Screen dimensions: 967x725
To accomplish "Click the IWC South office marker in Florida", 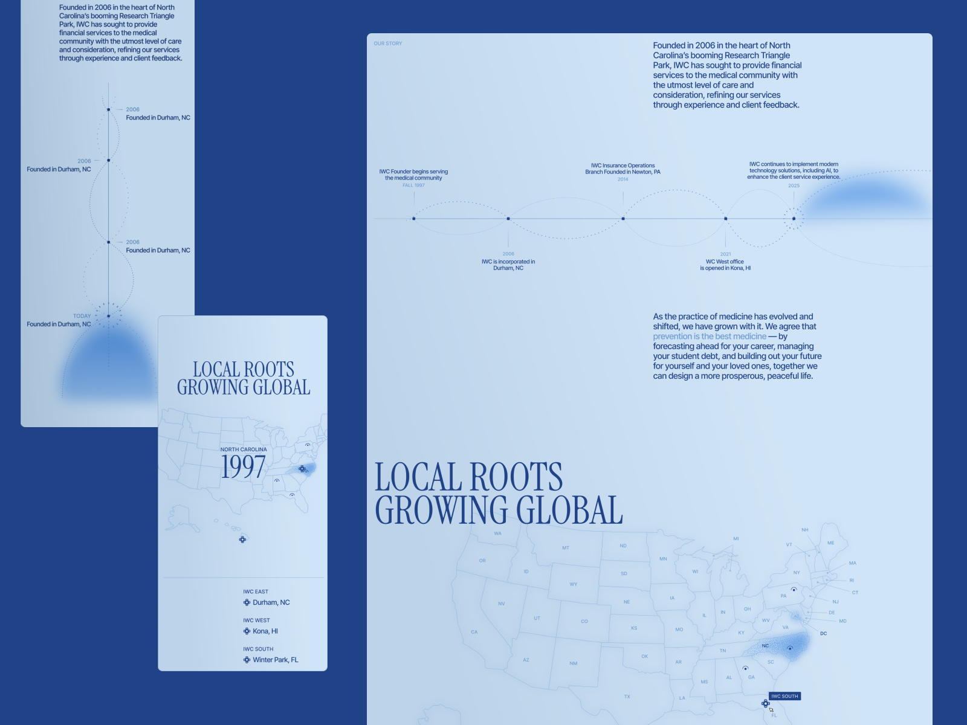I will (x=765, y=703).
